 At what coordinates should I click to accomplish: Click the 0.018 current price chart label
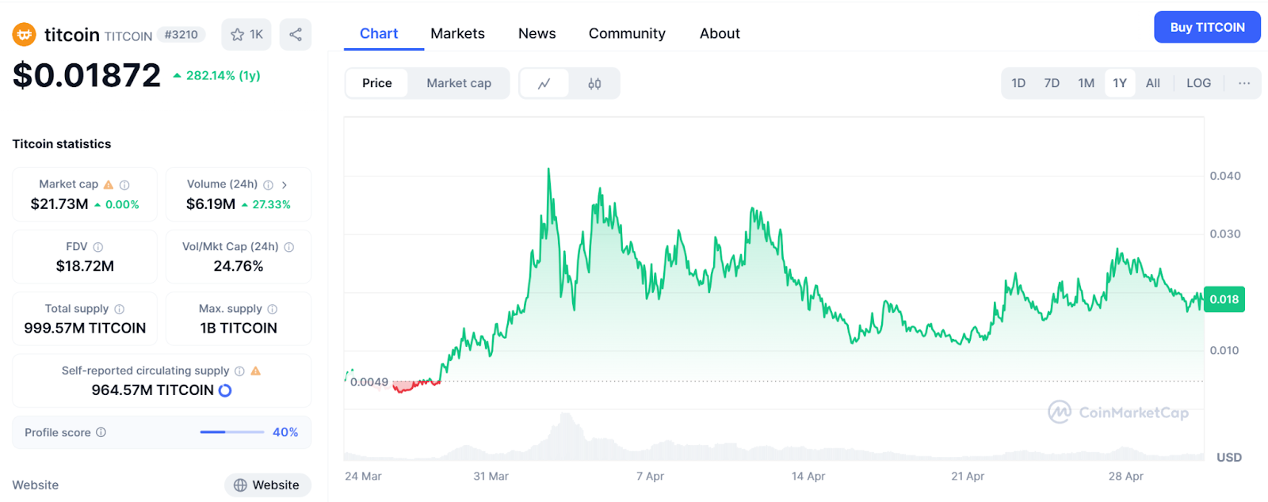click(x=1224, y=299)
